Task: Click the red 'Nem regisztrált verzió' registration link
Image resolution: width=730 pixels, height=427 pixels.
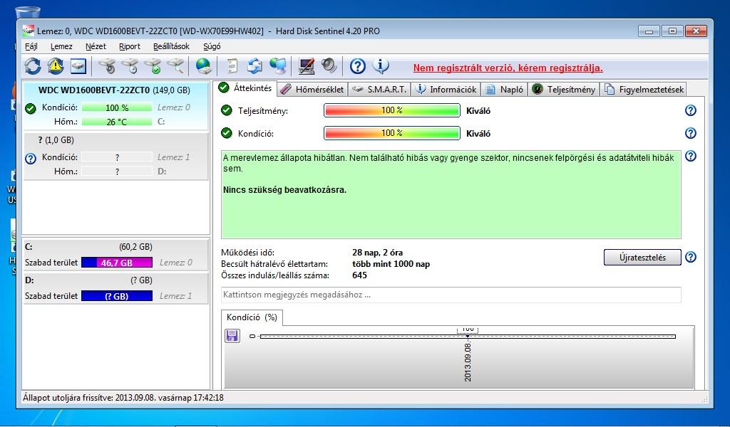Action: (x=508, y=68)
